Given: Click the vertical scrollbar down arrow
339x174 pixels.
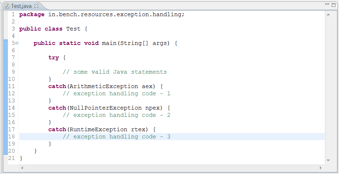Looking at the screenshot, I should (x=328, y=160).
